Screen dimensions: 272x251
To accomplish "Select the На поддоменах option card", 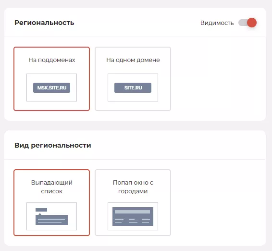I will tap(52, 79).
